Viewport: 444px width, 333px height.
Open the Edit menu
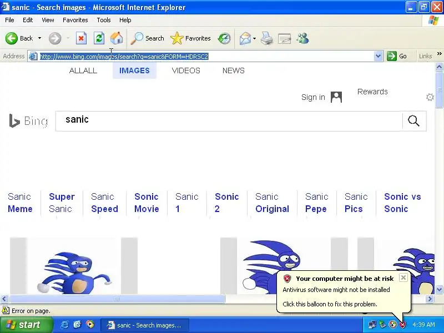point(28,20)
